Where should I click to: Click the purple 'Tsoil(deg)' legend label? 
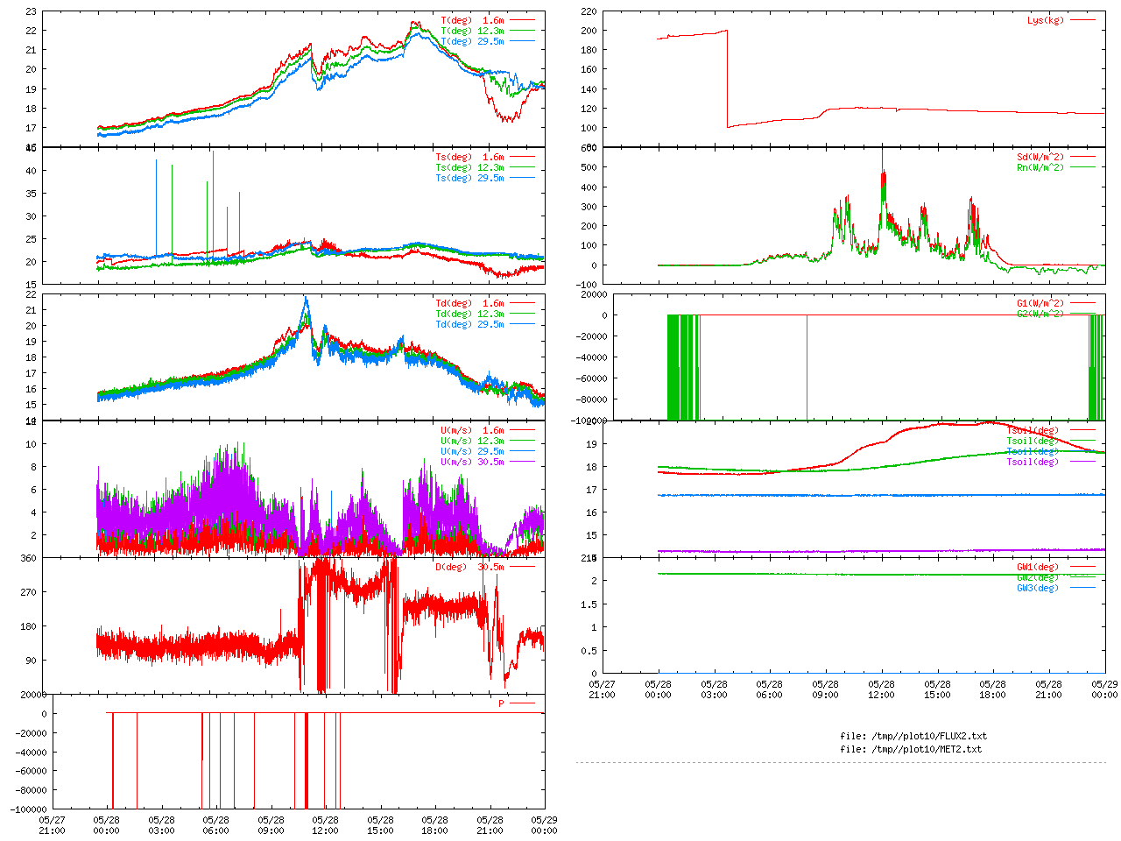[x=1033, y=462]
